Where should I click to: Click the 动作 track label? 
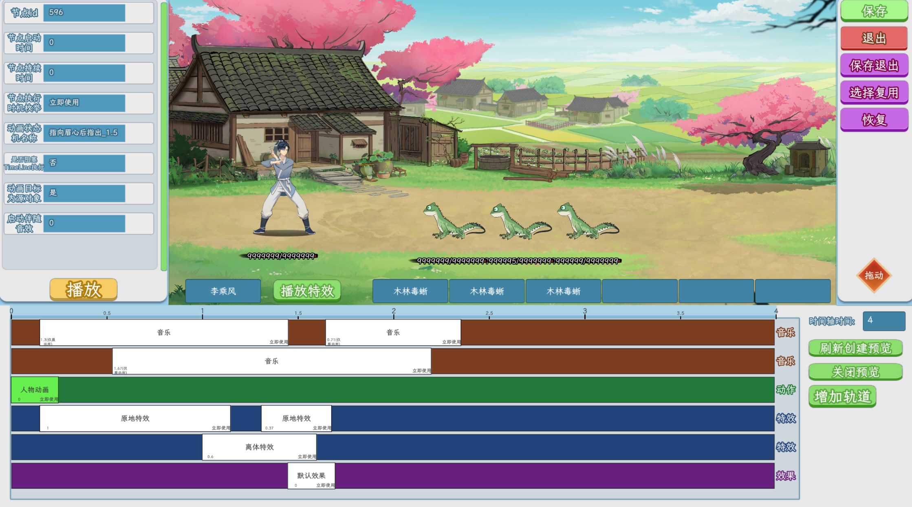point(786,390)
